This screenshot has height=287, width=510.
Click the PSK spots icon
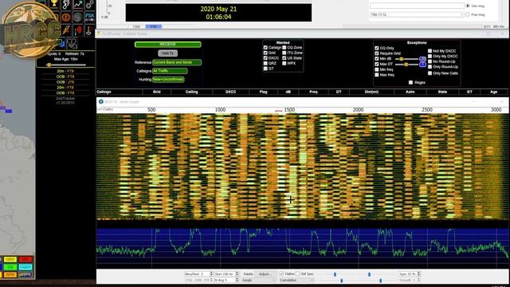tap(90, 17)
